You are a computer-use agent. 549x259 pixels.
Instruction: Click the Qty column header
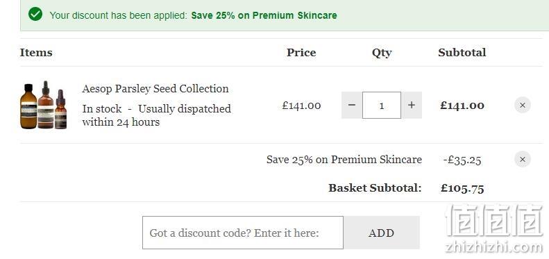coord(382,53)
